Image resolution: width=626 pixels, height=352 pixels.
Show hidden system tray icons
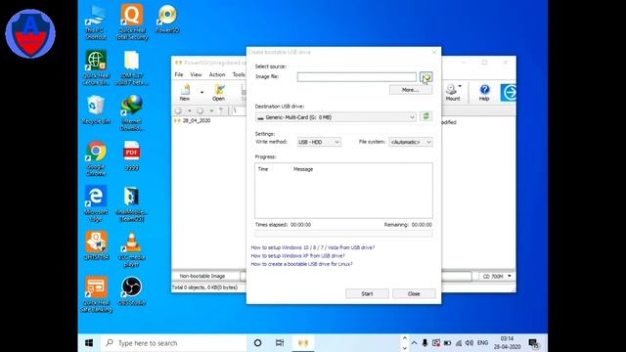[x=414, y=343]
